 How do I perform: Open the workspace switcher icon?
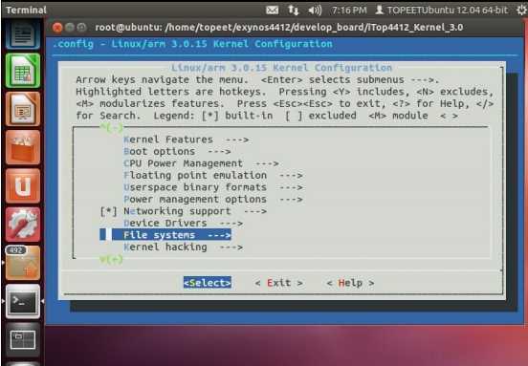coord(23,340)
